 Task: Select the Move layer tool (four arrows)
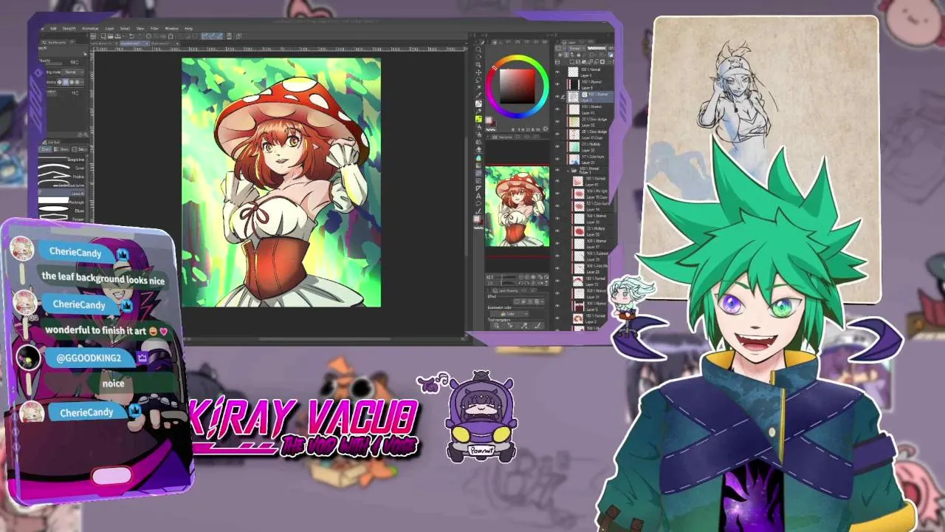(x=478, y=72)
